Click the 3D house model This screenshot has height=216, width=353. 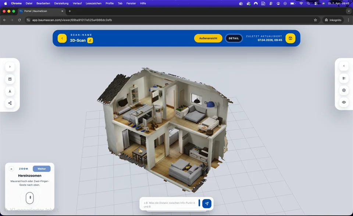[164, 130]
